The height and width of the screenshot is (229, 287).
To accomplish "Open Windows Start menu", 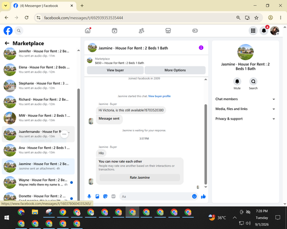I will tap(7, 218).
